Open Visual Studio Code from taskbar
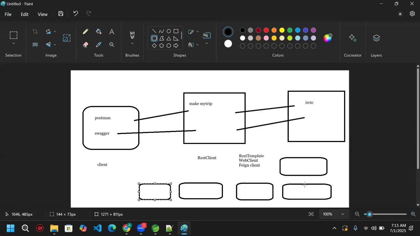The height and width of the screenshot is (236, 420). [x=97, y=228]
